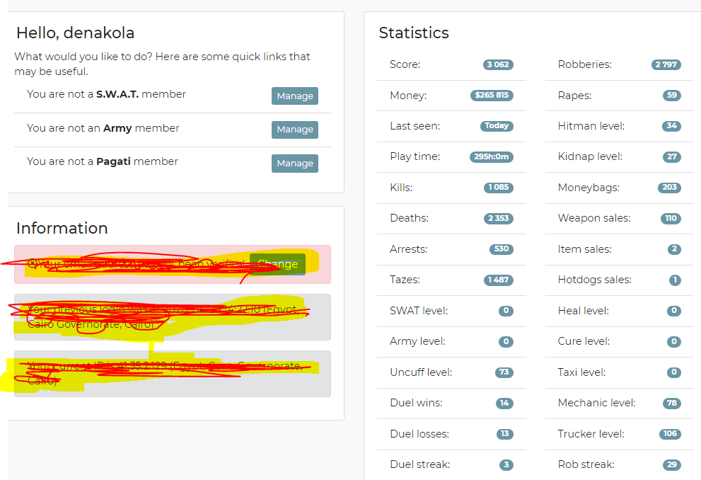Click the Statistics heading
Screen dimensions: 701x480
[x=414, y=33]
